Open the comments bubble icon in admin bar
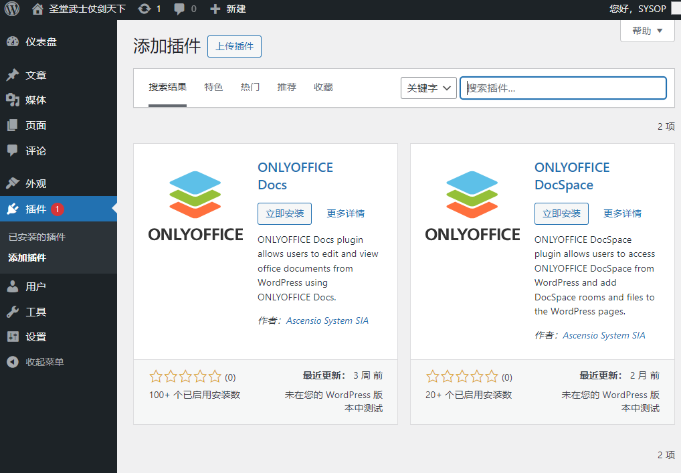This screenshot has width=681, height=473. point(179,9)
